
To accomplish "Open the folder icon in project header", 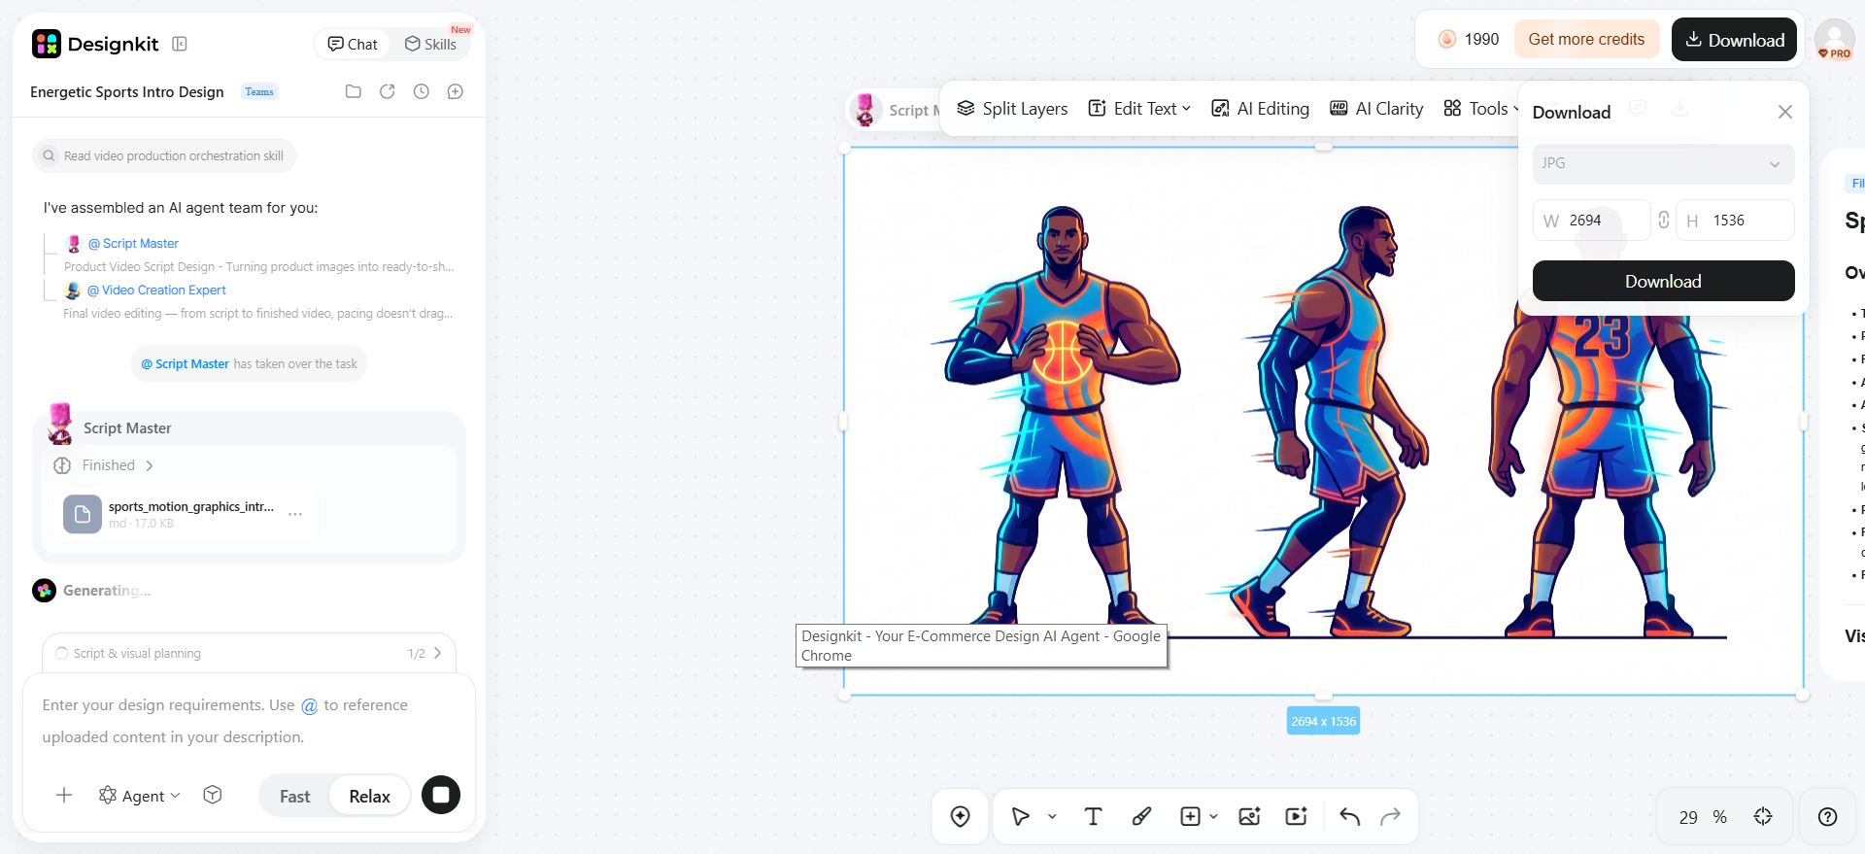I will click(354, 91).
